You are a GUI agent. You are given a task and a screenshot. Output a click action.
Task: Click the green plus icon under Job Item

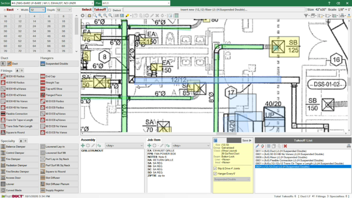149,146
